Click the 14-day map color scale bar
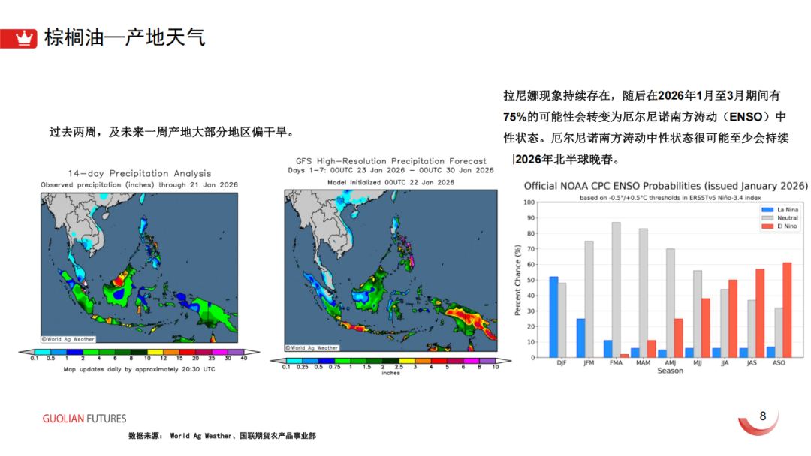 [x=139, y=352]
